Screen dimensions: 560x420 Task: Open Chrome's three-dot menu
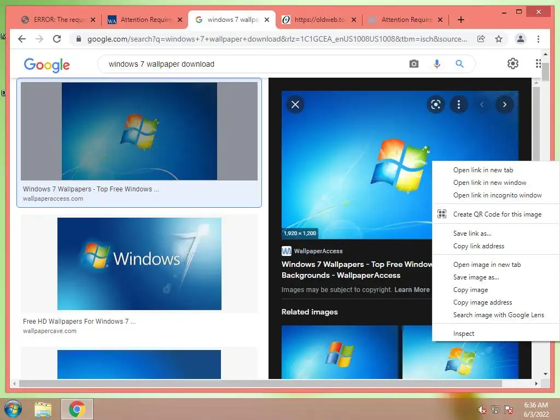[x=538, y=39]
